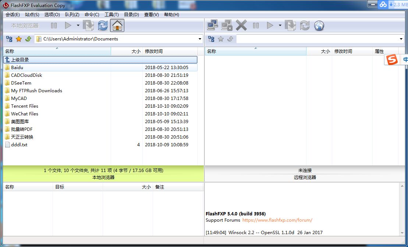Select the Baidu folder

[100, 68]
